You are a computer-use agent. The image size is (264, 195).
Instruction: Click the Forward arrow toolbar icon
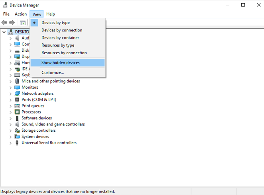click(x=12, y=22)
